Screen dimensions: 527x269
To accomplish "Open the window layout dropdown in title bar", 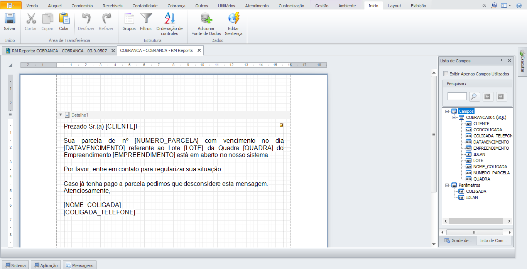I will tap(506, 5).
